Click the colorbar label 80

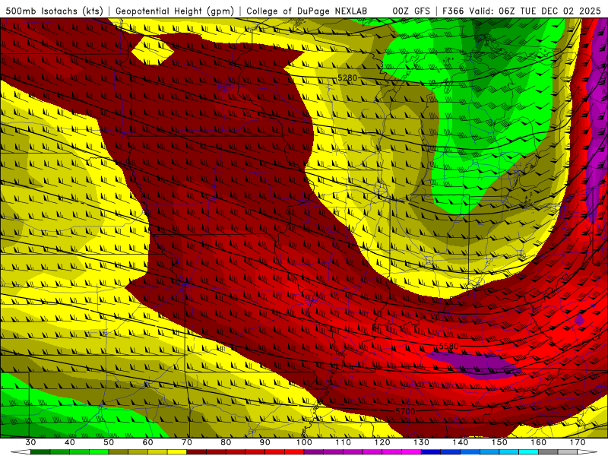226,442
